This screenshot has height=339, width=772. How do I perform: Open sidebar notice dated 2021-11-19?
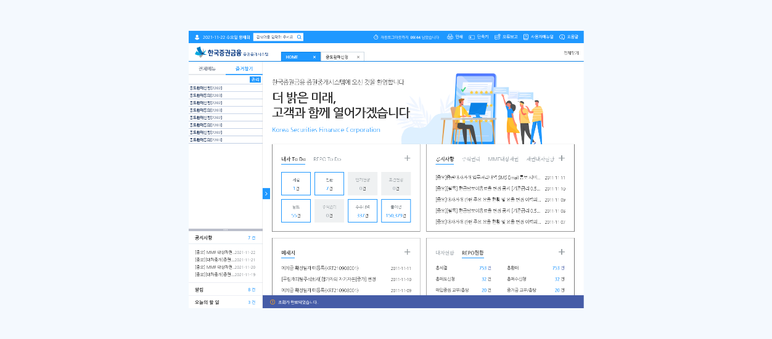click(225, 274)
